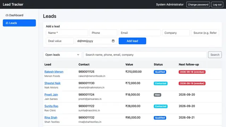Focus the Email input field
The width and height of the screenshot is (226, 127).
point(140,33)
